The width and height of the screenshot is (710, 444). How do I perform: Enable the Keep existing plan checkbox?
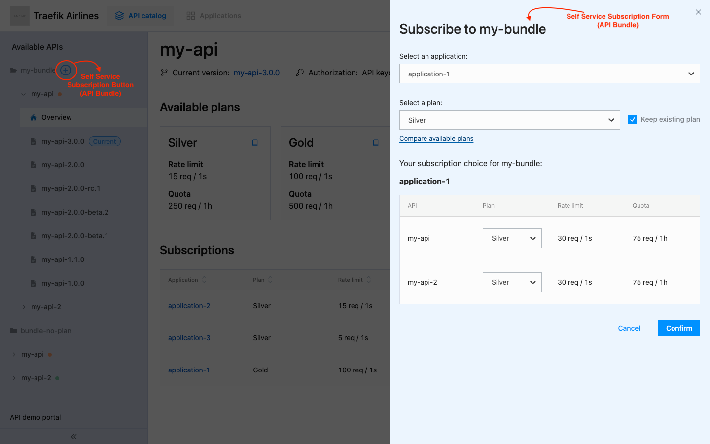pyautogui.click(x=633, y=119)
